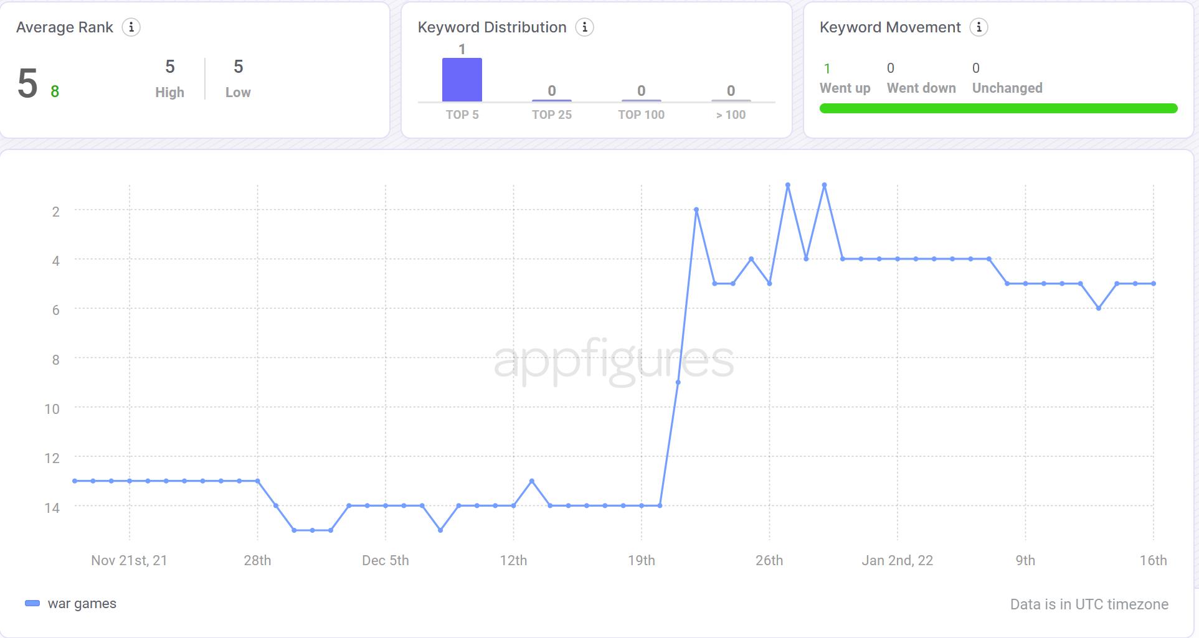Select the 'Went up' movement label
This screenshot has width=1199, height=638.
point(845,88)
